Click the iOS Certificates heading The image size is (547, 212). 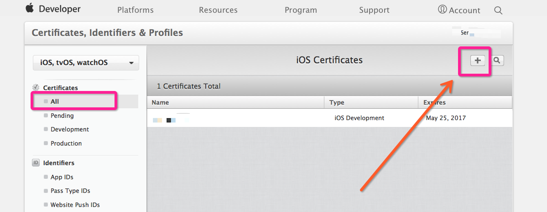[329, 60]
